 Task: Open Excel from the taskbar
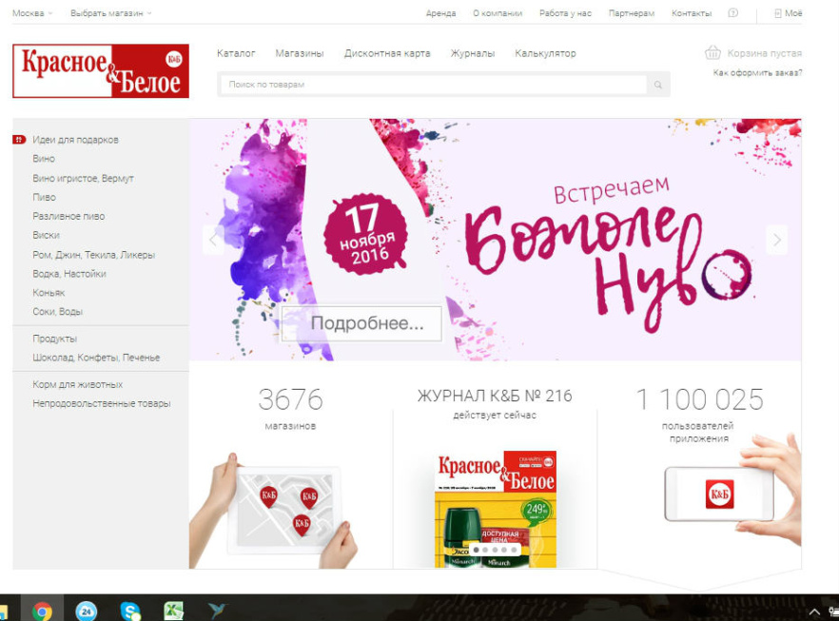173,611
